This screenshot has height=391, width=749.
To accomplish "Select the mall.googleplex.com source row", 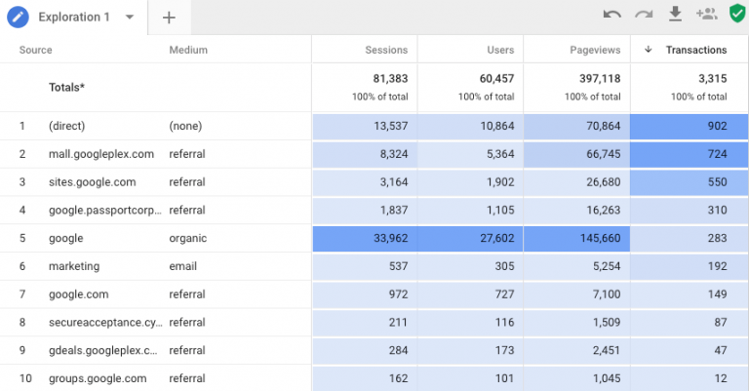I will (101, 154).
